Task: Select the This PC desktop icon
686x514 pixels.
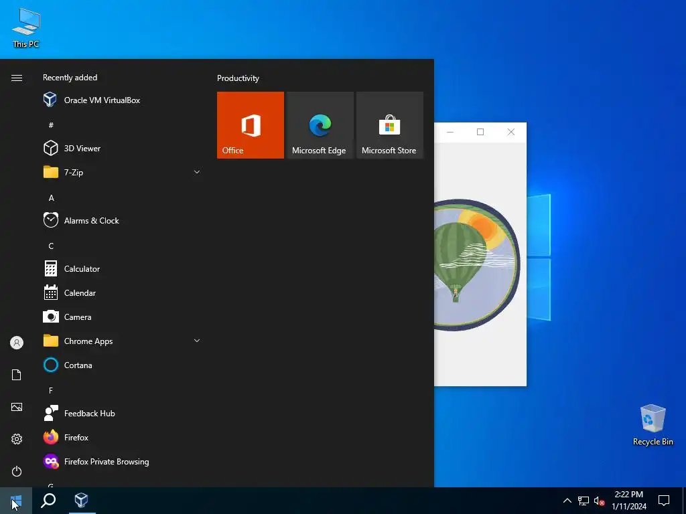Action: click(26, 27)
